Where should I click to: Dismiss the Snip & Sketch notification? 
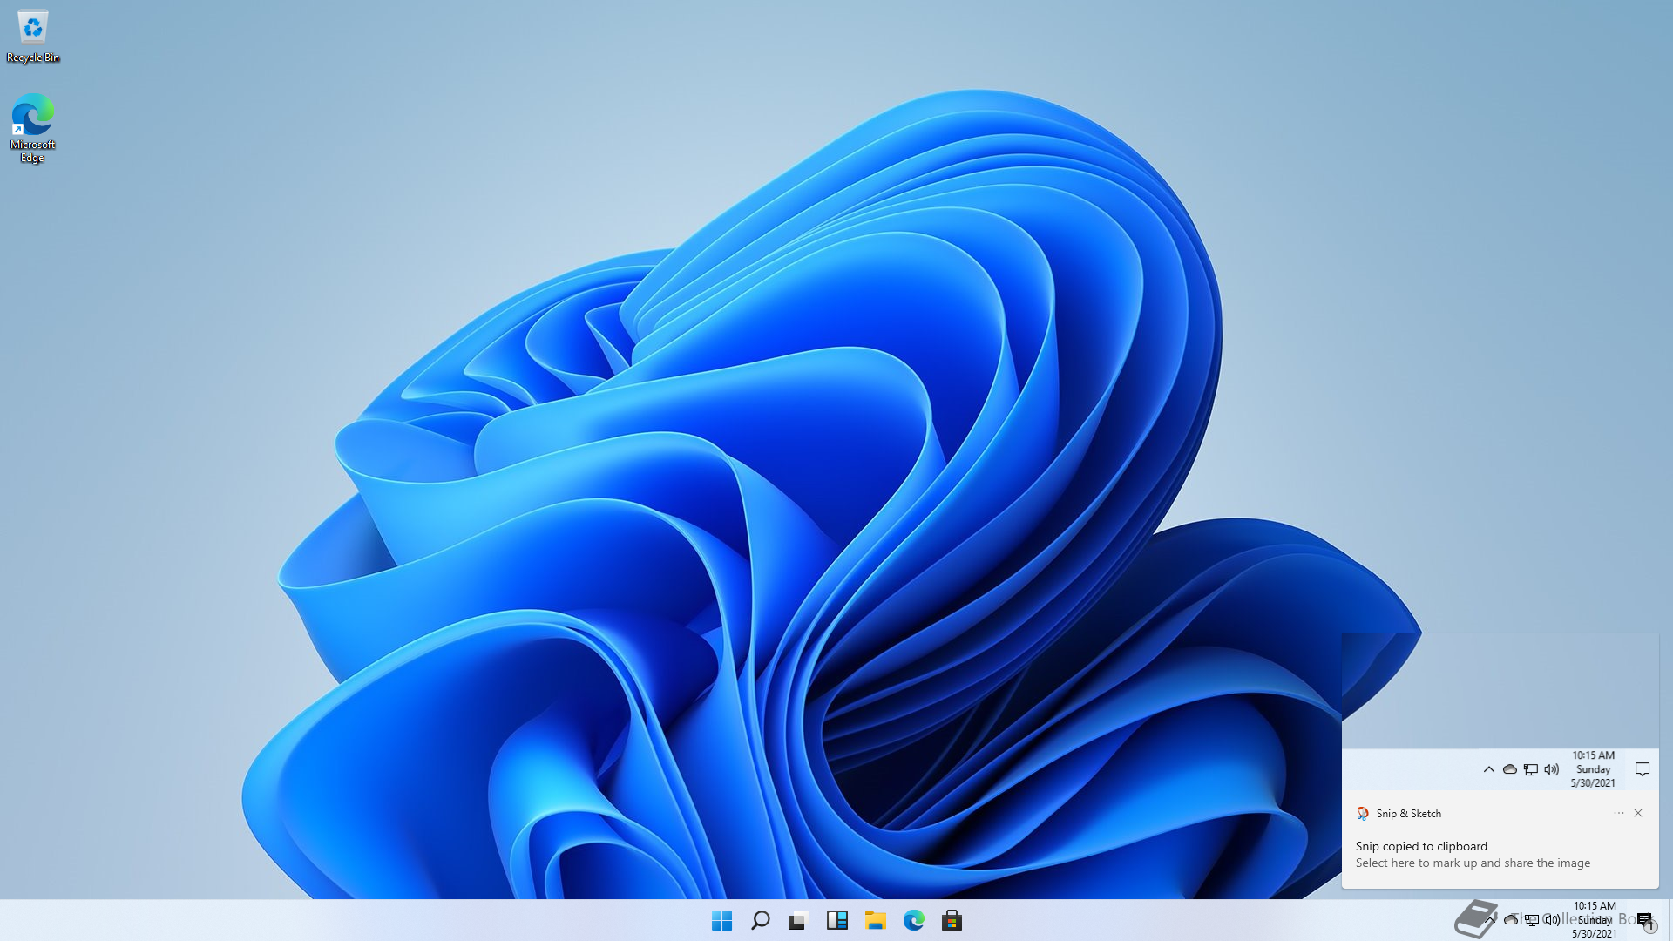point(1638,813)
